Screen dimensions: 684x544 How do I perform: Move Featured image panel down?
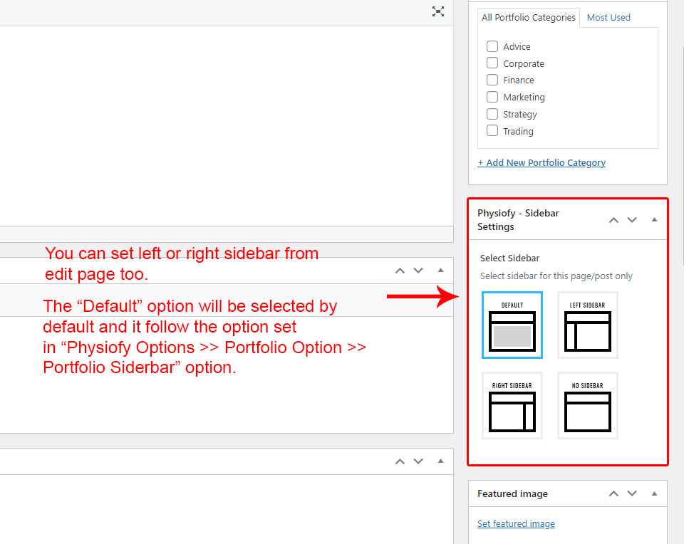[632, 493]
